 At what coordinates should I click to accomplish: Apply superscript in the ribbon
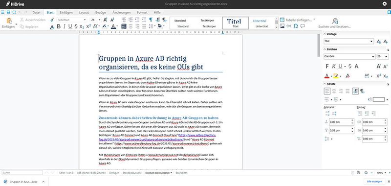point(88,26)
